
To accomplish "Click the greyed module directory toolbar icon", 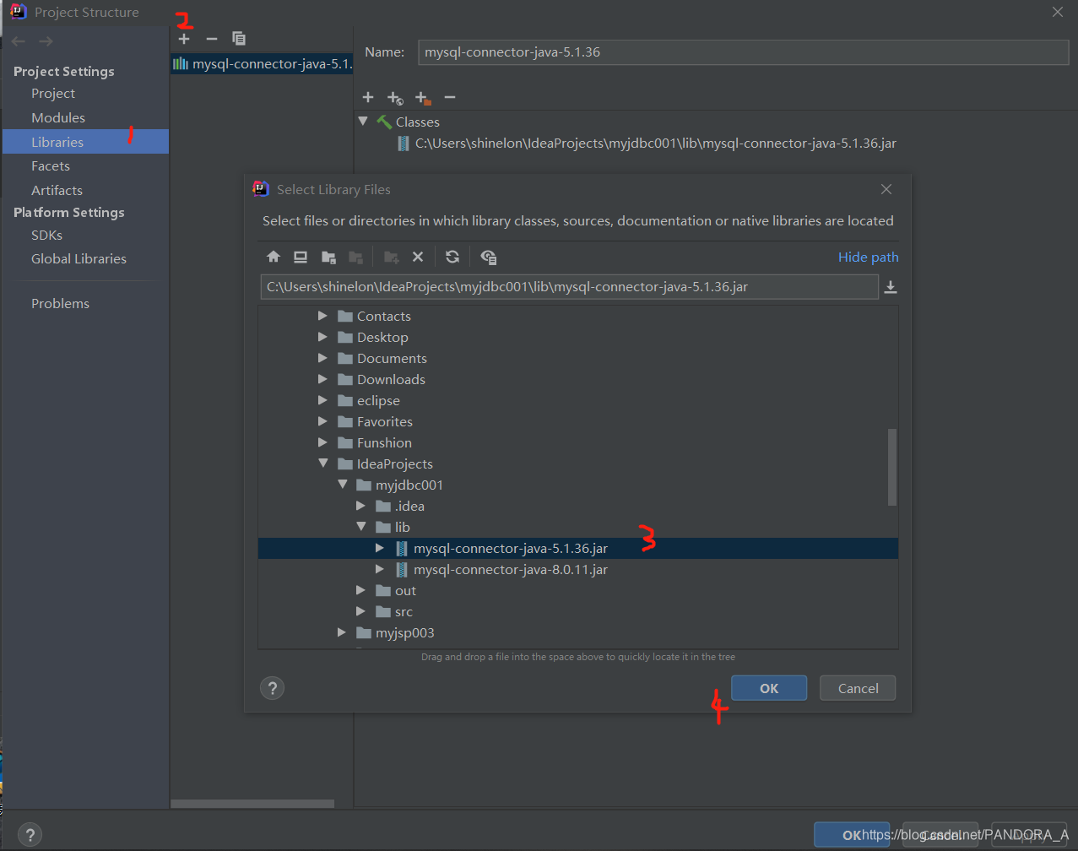I will (356, 257).
